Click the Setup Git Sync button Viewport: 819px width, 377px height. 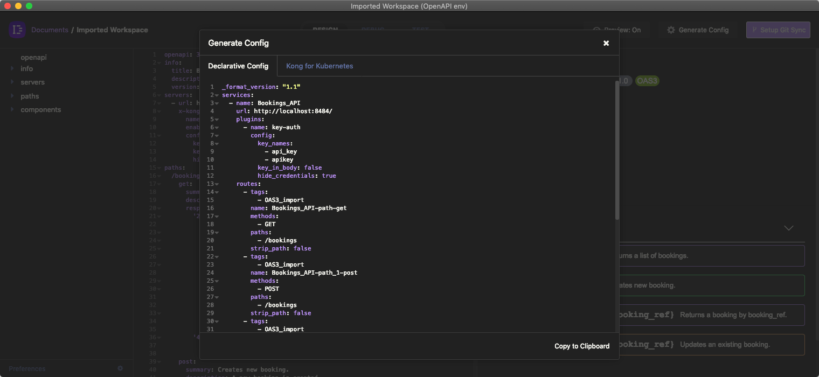click(x=778, y=30)
